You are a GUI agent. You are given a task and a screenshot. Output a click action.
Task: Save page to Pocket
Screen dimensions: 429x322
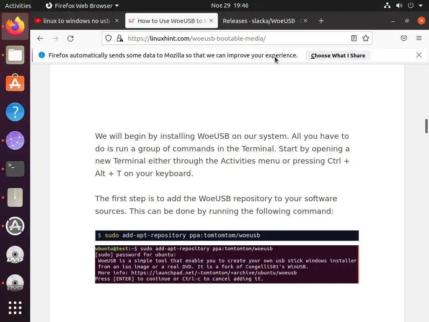404,38
